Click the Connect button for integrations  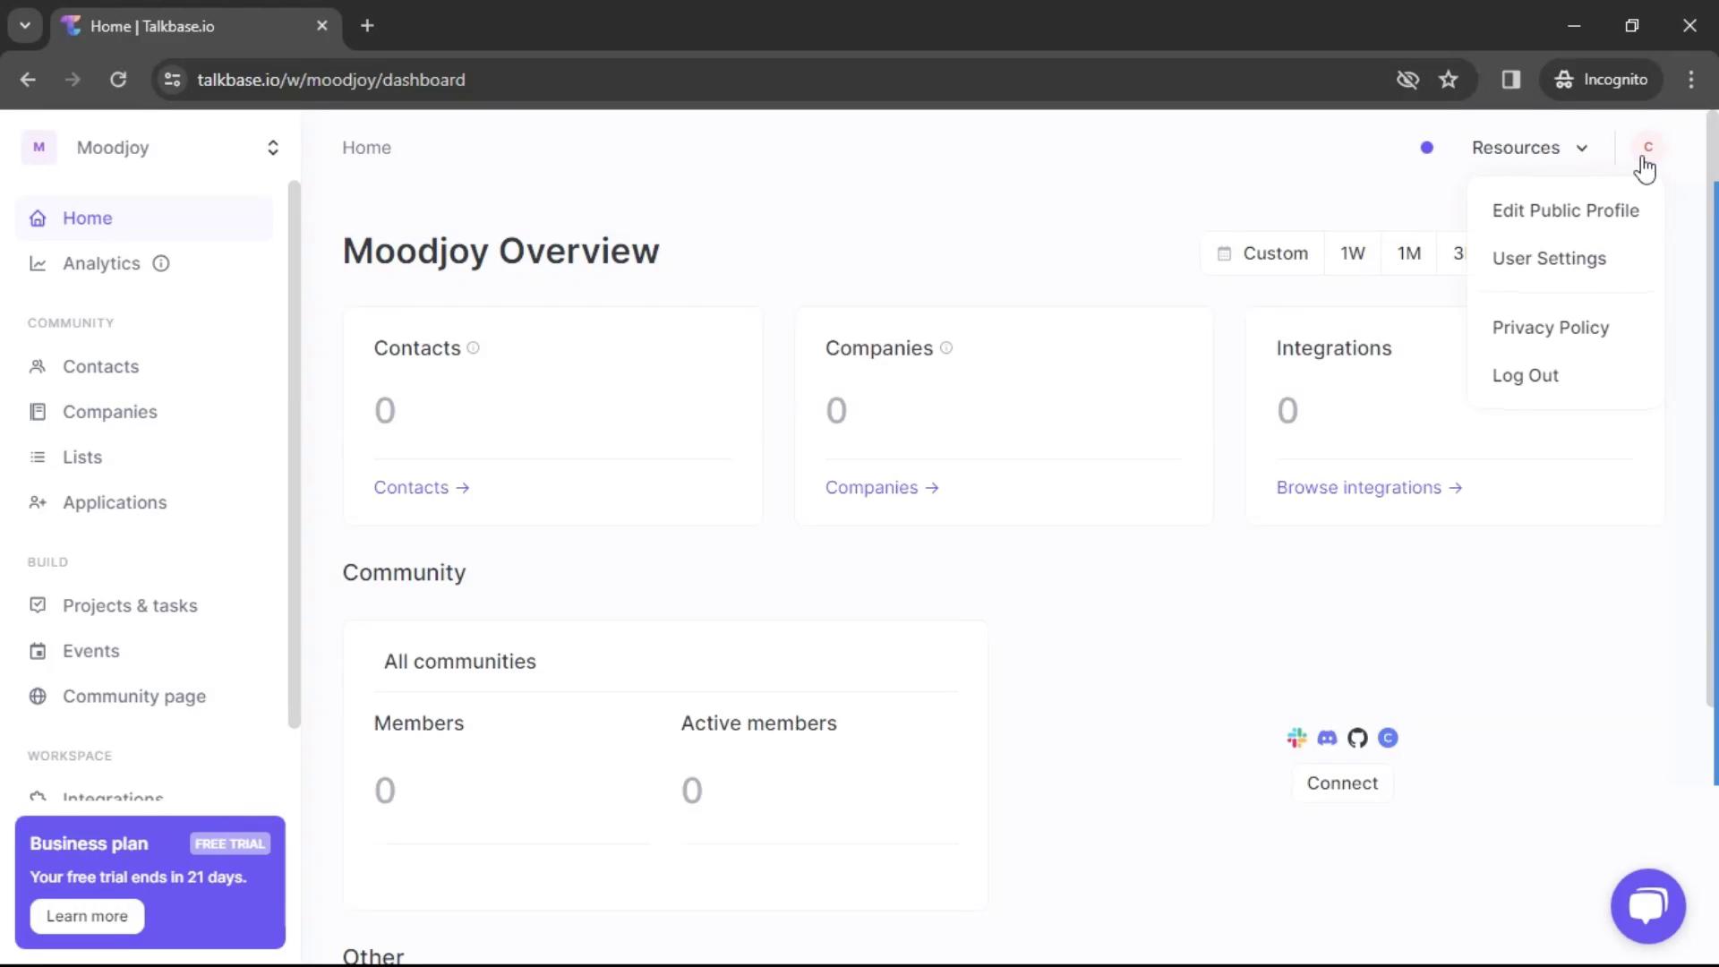click(x=1341, y=783)
